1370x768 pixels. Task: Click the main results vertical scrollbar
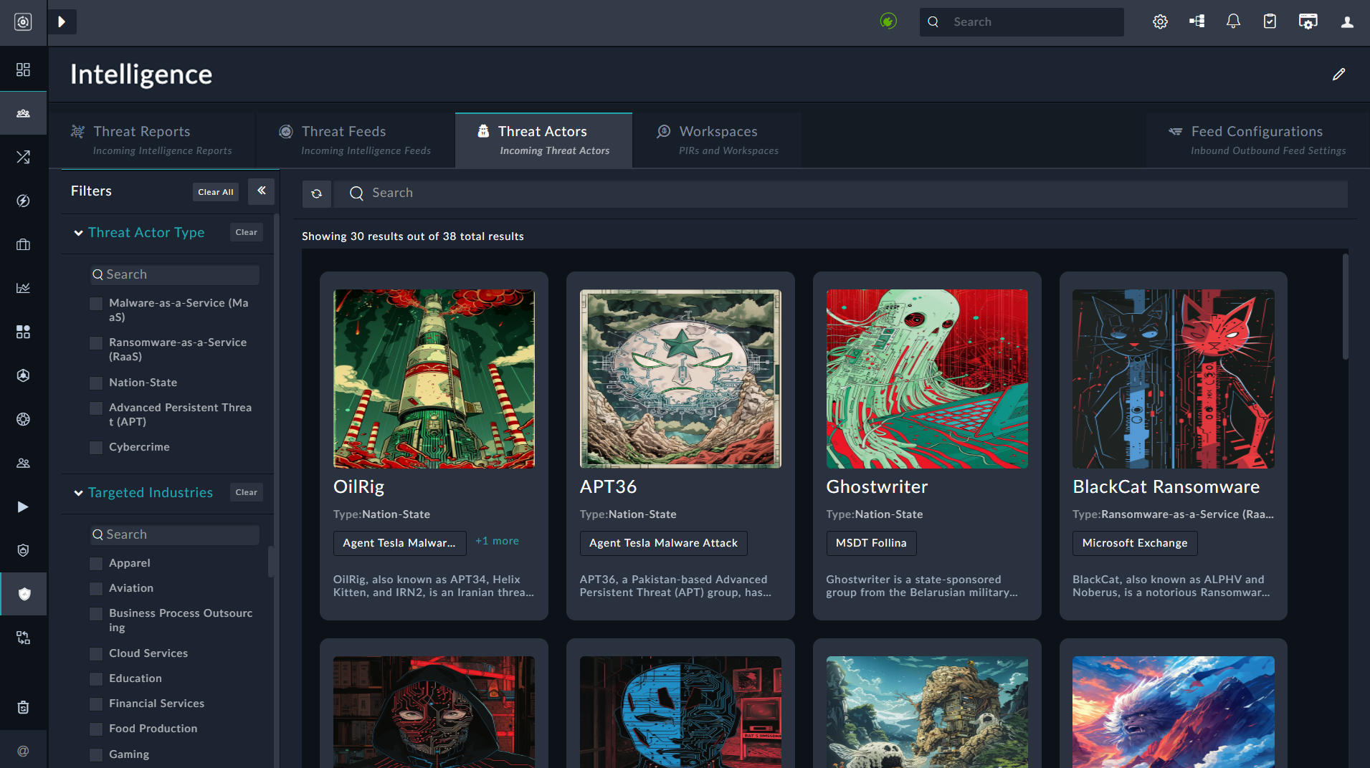(1345, 307)
